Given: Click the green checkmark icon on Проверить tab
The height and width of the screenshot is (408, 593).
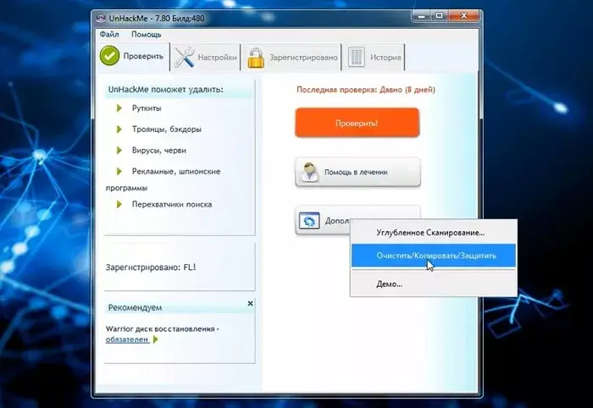Looking at the screenshot, I should tap(112, 57).
